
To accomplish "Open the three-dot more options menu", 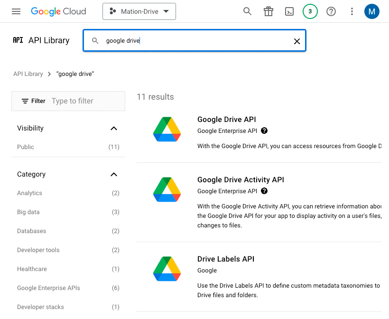I will pos(352,11).
